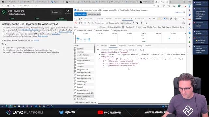Open the Headers tab
Viewport: 209px width, 117px height.
coord(104,46)
